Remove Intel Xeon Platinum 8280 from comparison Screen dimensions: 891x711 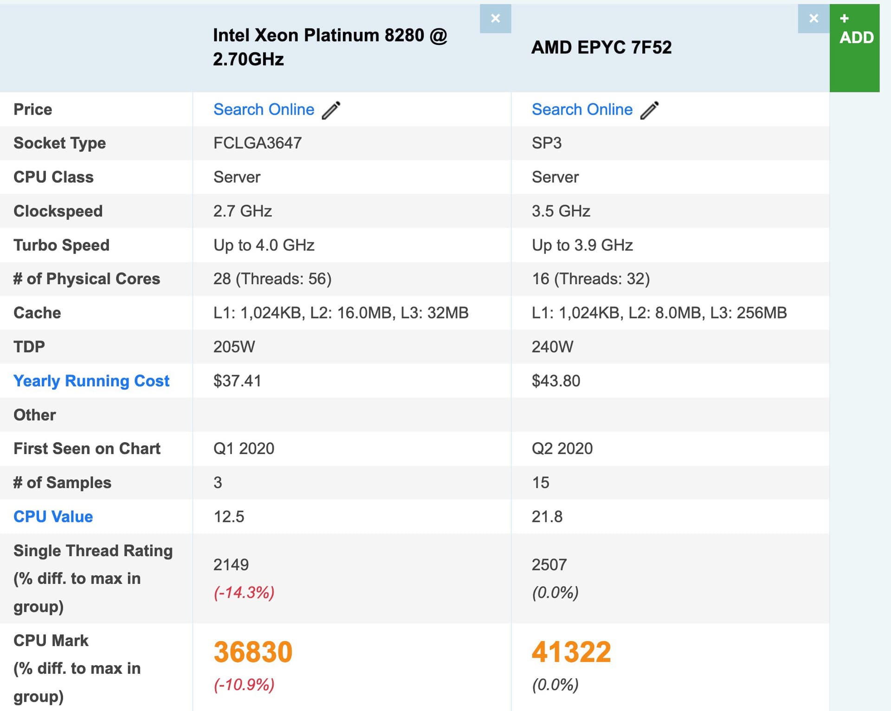pyautogui.click(x=495, y=19)
